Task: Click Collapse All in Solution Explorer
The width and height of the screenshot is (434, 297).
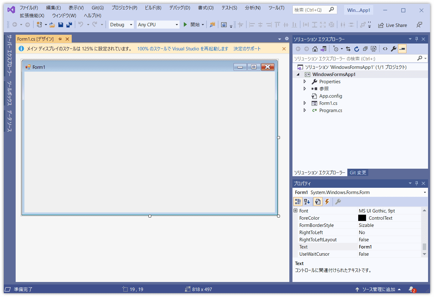Action: click(x=365, y=49)
